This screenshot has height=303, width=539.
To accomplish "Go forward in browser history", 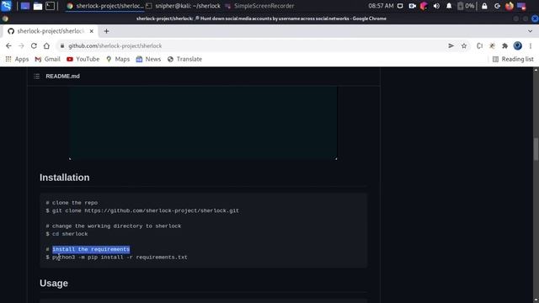I will pos(21,45).
